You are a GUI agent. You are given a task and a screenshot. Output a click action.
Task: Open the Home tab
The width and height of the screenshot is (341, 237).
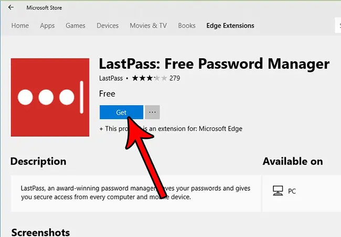[20, 26]
